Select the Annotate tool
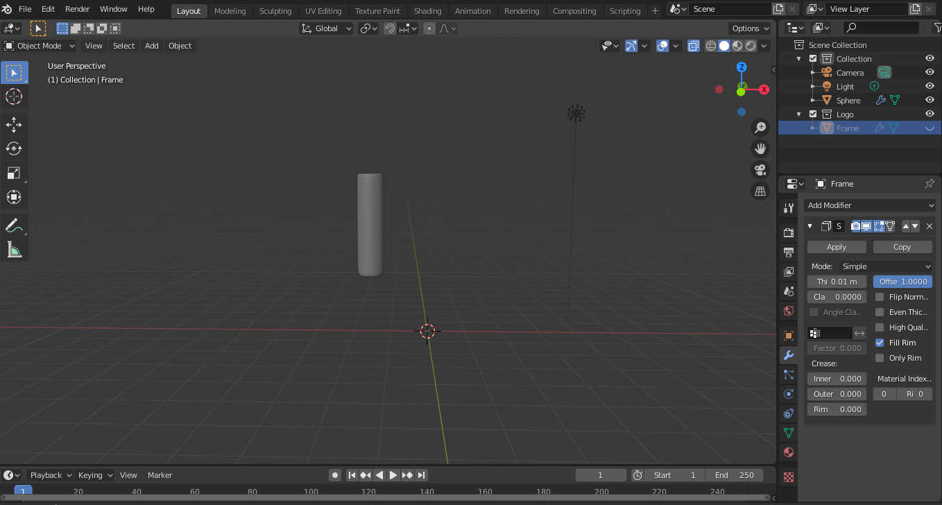 click(x=14, y=225)
